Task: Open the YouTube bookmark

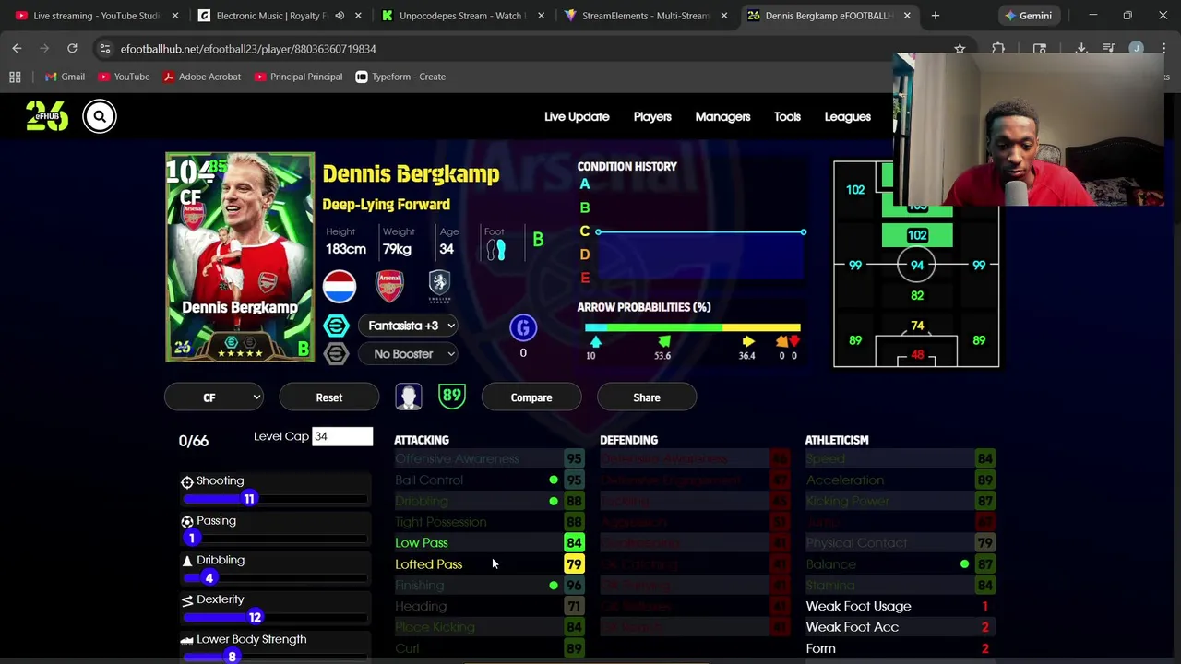Action: click(x=124, y=77)
